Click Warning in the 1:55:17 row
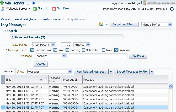 pyautogui.click(x=54, y=103)
